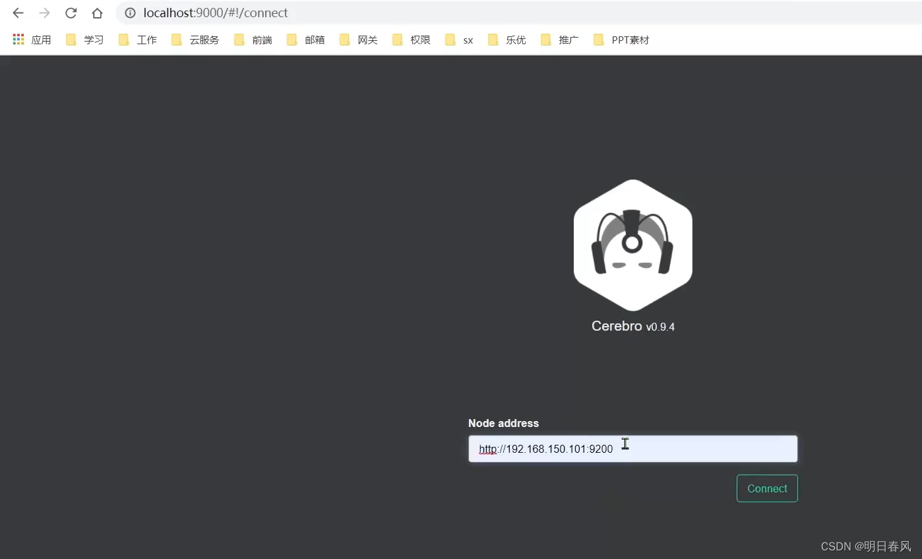Open the 工作 bookmark folder
The height and width of the screenshot is (559, 922).
pyautogui.click(x=137, y=40)
